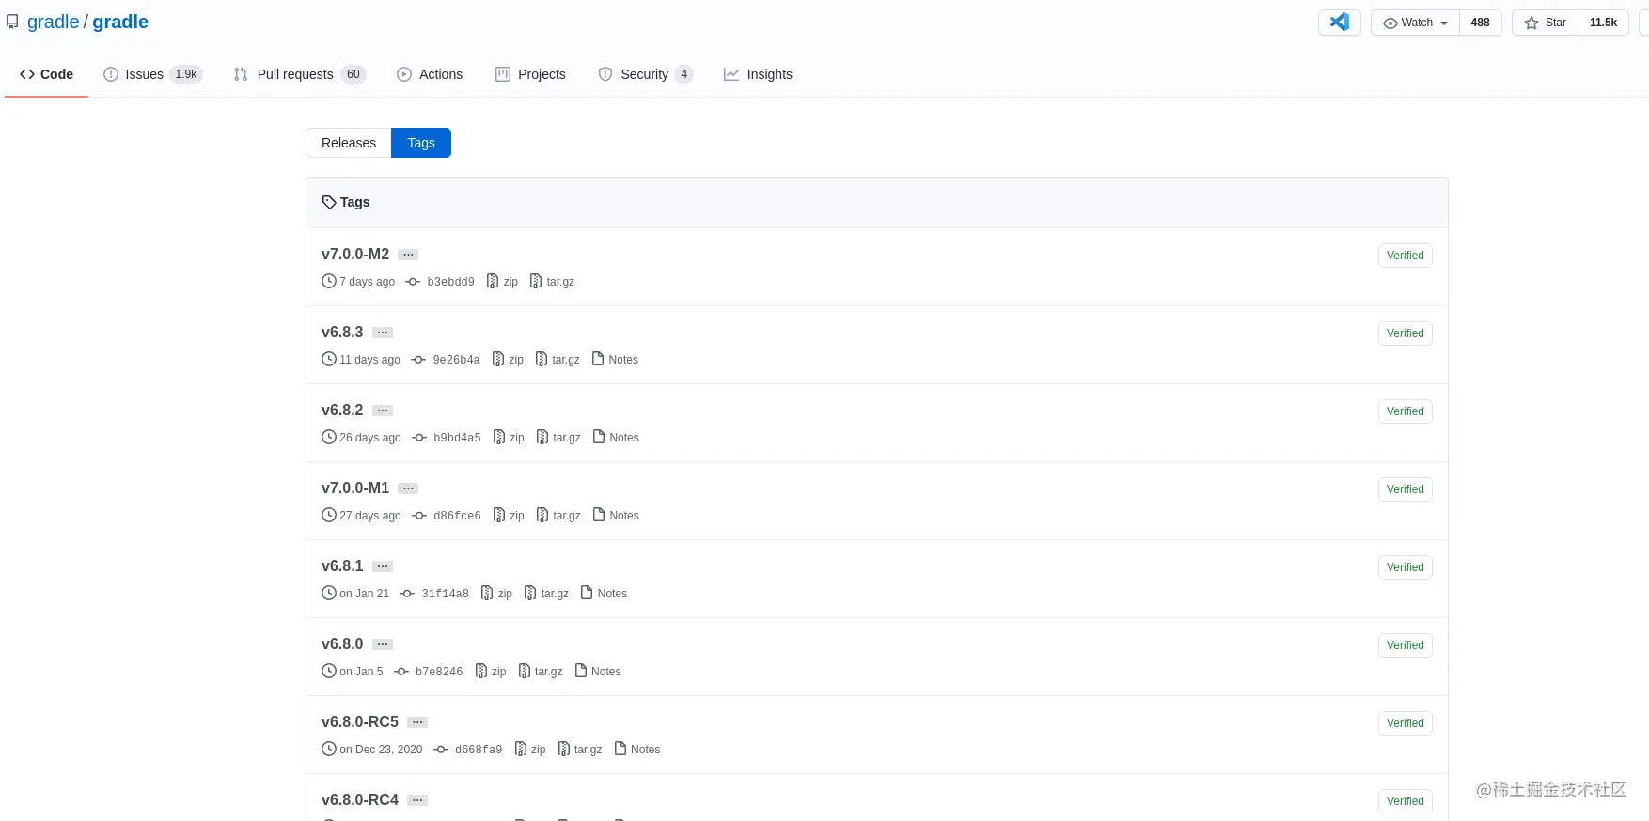Open release Notes for v6.8.3
This screenshot has width=1649, height=821.
click(x=615, y=360)
